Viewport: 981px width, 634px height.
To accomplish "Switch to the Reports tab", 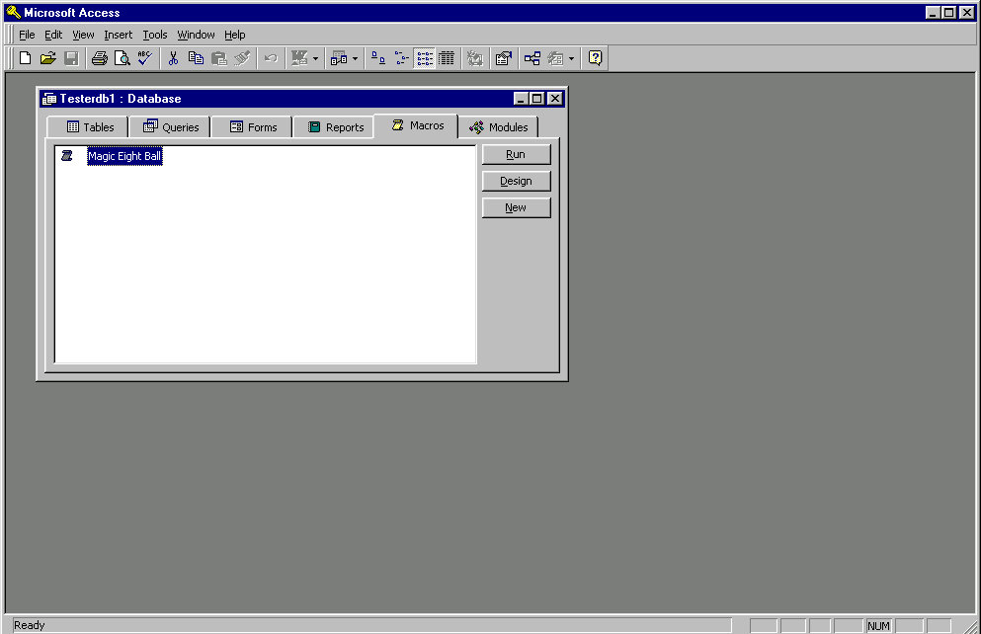I will tap(334, 127).
